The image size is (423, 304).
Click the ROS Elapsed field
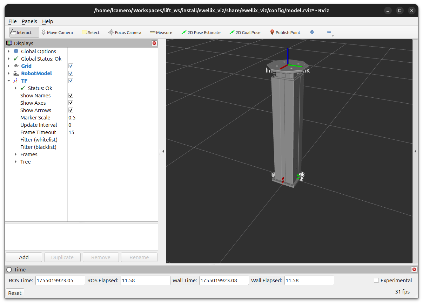pyautogui.click(x=145, y=280)
